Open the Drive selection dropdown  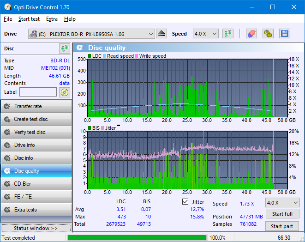click(91, 34)
